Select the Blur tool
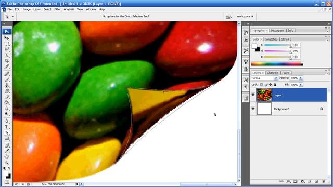The width and height of the screenshot is (333, 187). pyautogui.click(x=7, y=109)
